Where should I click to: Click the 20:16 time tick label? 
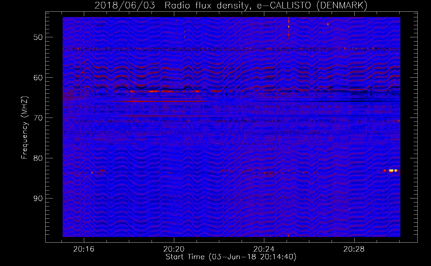tap(84, 249)
